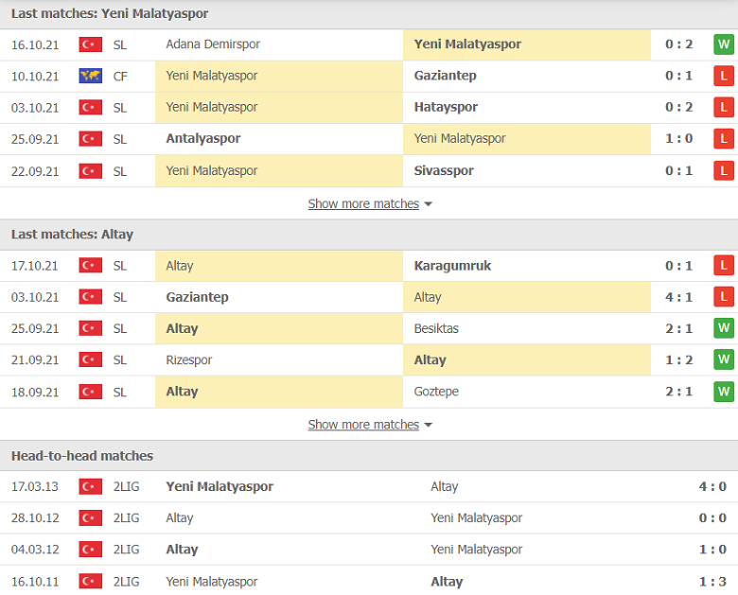Click red L badge for Yeni Malatyaspor–Gaziantep match
This screenshot has width=738, height=595.
click(724, 76)
